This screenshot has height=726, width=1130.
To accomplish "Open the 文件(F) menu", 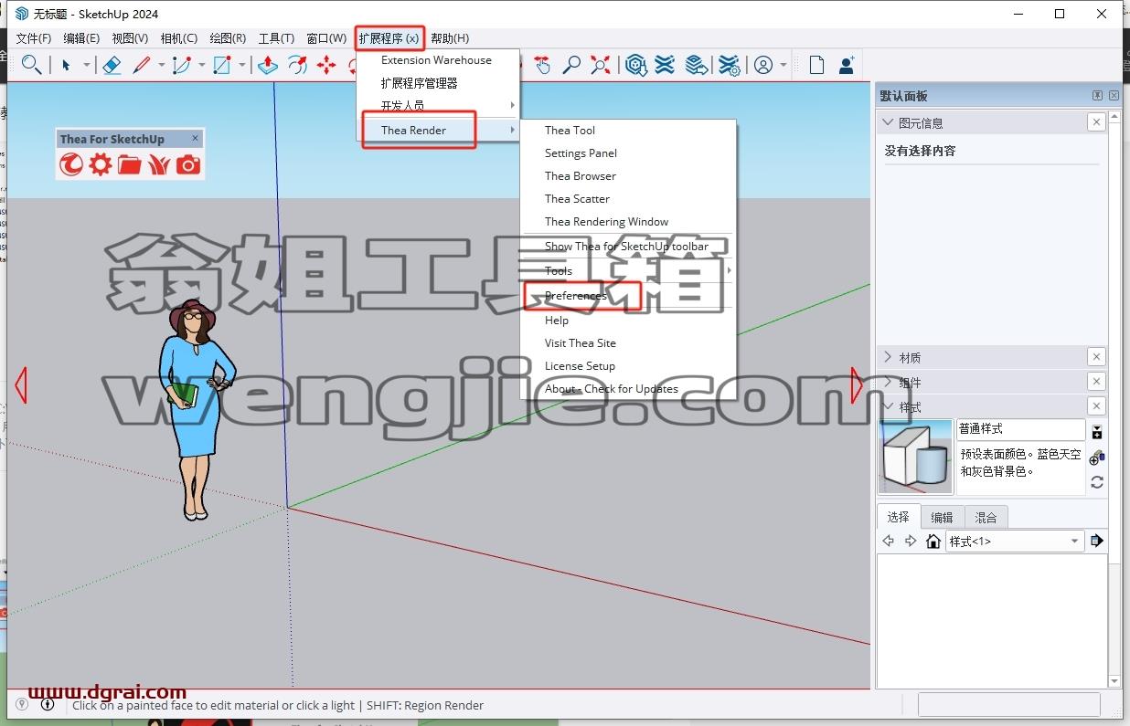I will (x=34, y=38).
